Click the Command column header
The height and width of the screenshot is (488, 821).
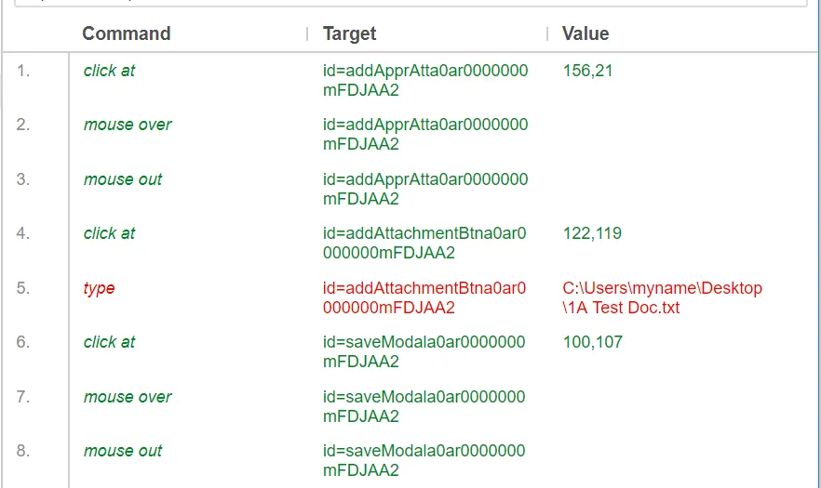click(x=126, y=33)
